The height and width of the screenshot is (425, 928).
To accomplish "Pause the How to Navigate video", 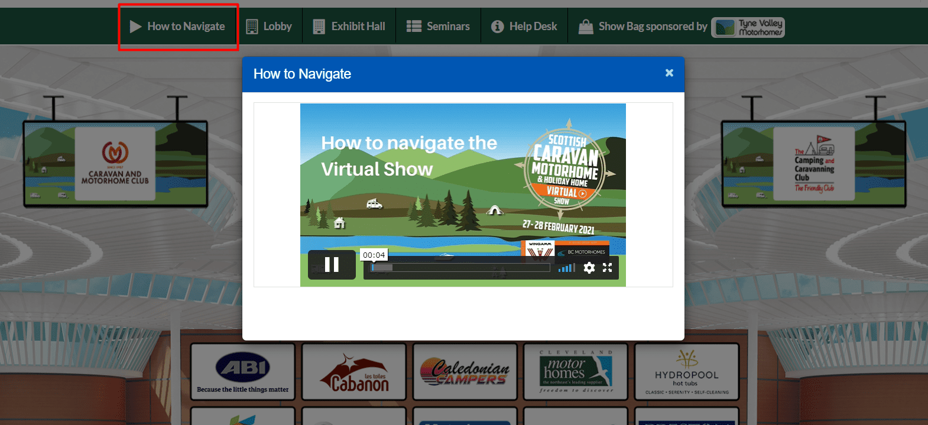I will pyautogui.click(x=332, y=265).
